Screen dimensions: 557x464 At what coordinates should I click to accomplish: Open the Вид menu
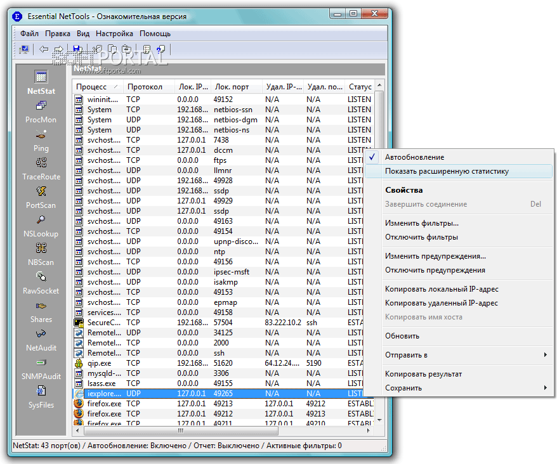(x=83, y=34)
